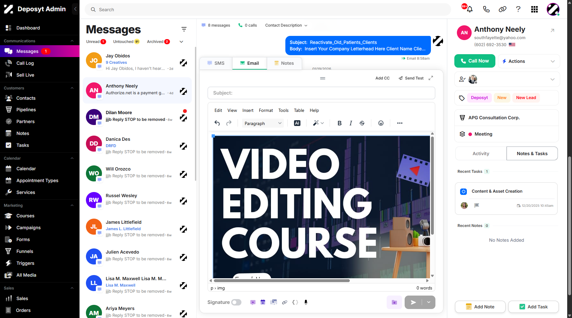Open more editor options ellipsis

[400, 123]
